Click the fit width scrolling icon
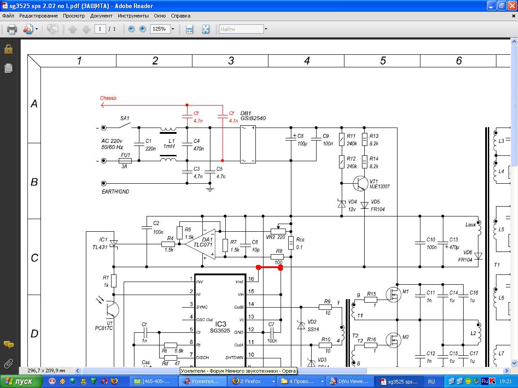This screenshot has height=388, width=518. click(x=190, y=29)
